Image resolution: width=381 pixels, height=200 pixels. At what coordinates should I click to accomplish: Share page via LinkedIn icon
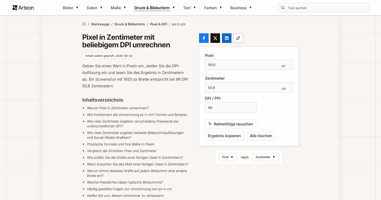pyautogui.click(x=227, y=38)
